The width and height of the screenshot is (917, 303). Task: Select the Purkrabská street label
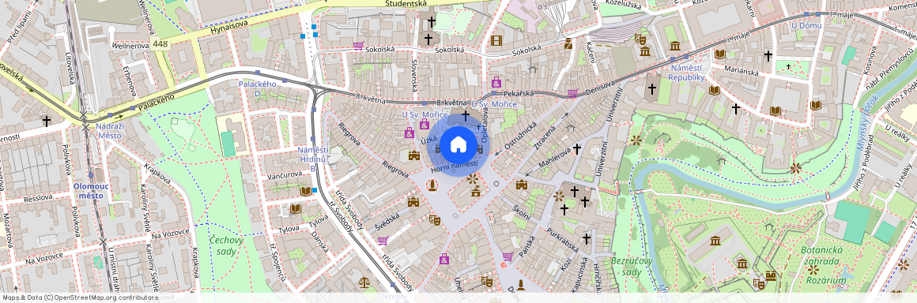[x=563, y=241]
